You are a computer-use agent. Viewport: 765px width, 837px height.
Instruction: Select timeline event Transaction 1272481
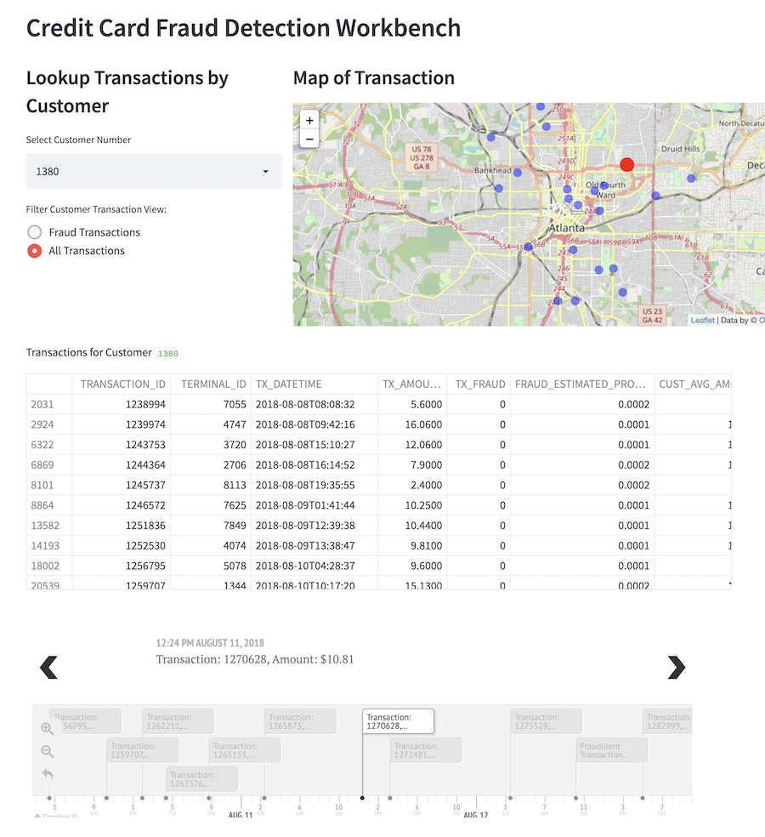click(426, 750)
